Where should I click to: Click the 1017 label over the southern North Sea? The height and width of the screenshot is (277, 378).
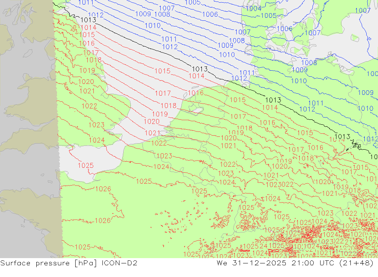(x=163, y=93)
